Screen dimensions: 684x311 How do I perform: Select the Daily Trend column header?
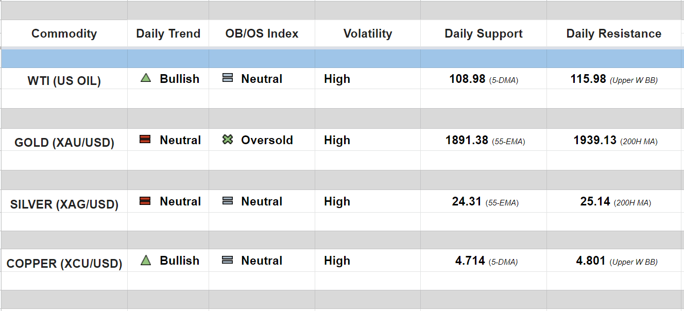coord(168,34)
